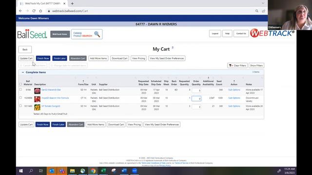312x175 pixels.
Task: Click Sub Options for Maverick Star row
Action: tap(234, 89)
